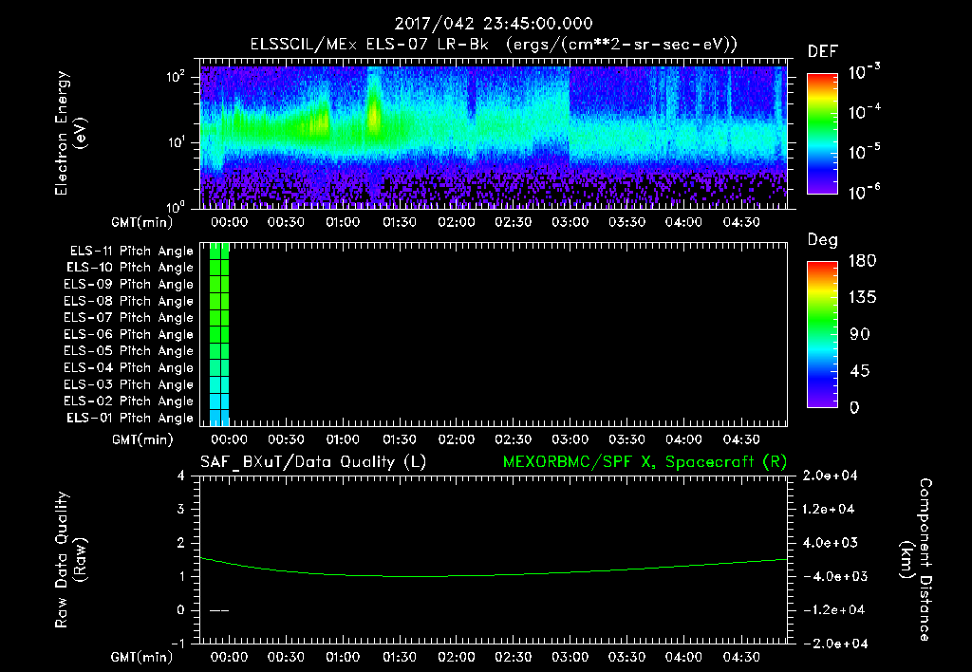This screenshot has height=672, width=972.
Task: Select the ELS-02 Pitch Angle row label
Action: (x=128, y=401)
